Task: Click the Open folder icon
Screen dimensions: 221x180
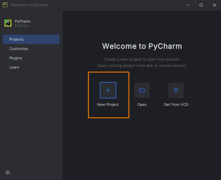Action: 142,90
